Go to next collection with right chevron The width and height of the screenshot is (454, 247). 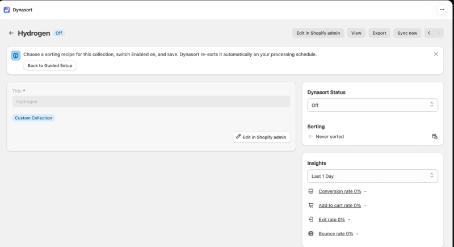coord(439,33)
